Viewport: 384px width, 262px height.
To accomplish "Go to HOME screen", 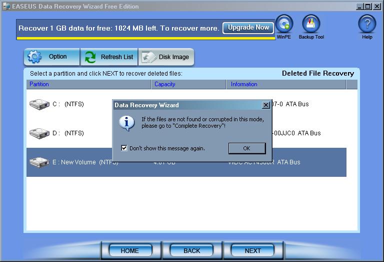I will pyautogui.click(x=130, y=250).
